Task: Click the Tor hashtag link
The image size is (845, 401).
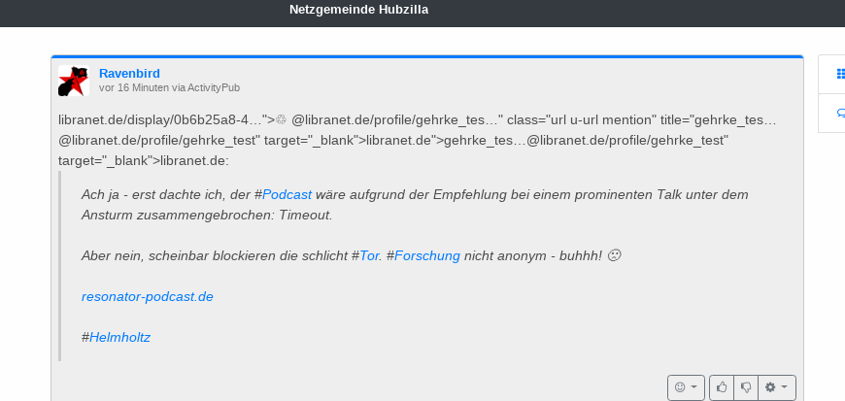Action: pos(370,255)
